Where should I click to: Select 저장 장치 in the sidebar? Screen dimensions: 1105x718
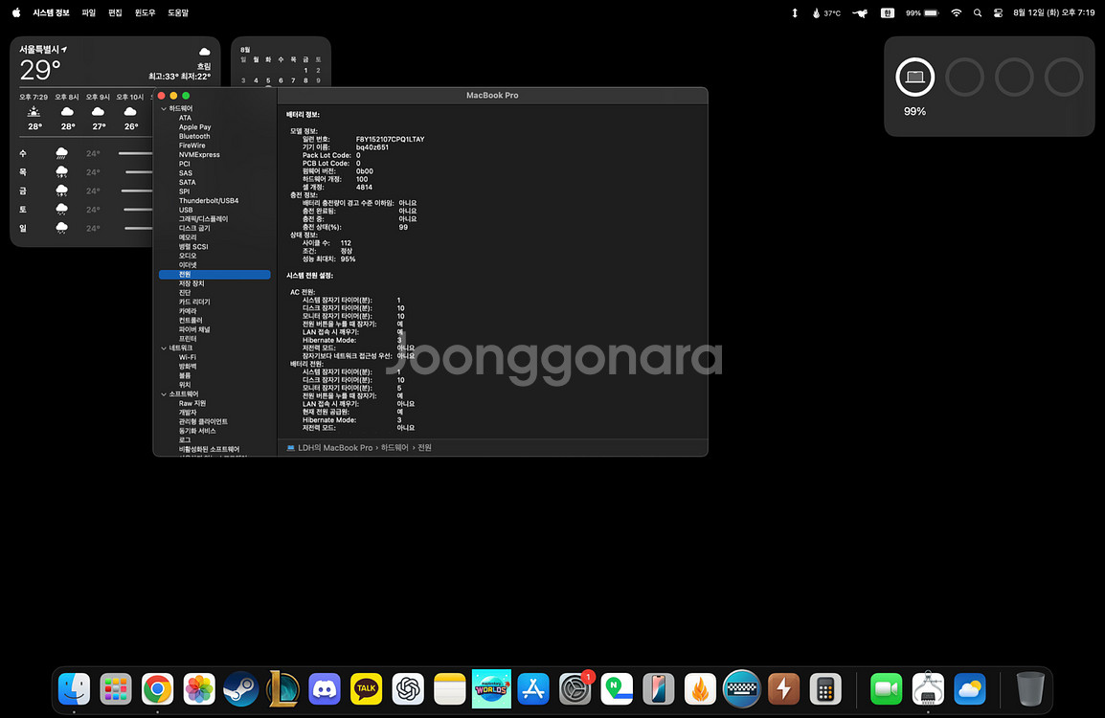tap(191, 283)
